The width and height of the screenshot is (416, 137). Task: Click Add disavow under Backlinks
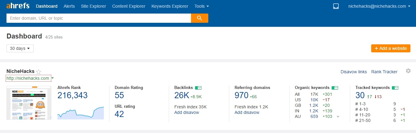pyautogui.click(x=187, y=112)
